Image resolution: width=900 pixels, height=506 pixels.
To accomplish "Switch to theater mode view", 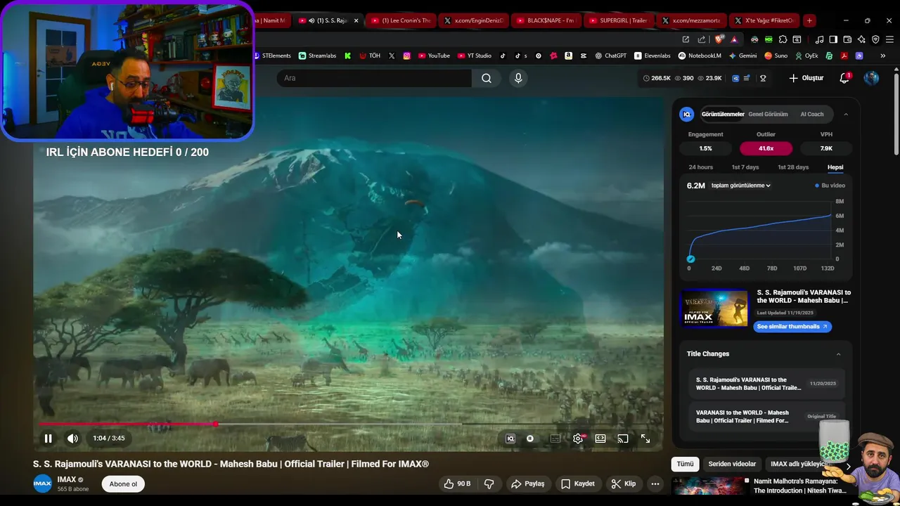I will click(600, 439).
